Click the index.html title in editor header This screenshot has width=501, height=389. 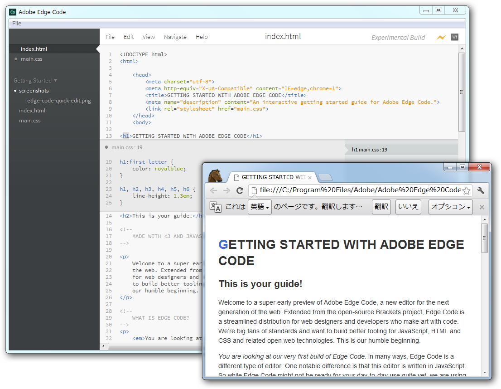[x=283, y=36]
